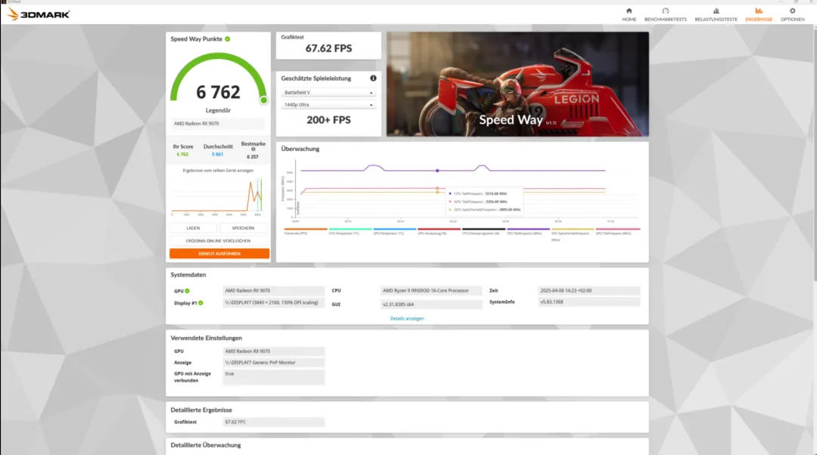Click the info icon beside Geschätzte Spieleleistung

click(x=373, y=78)
